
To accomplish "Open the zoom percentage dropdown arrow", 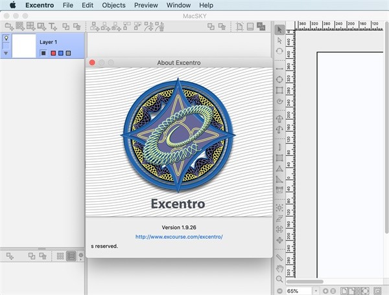I will 316,291.
